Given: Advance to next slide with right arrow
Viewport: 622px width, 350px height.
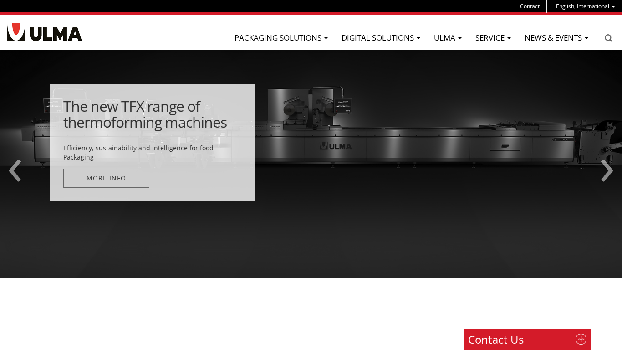Looking at the screenshot, I should tap(607, 171).
